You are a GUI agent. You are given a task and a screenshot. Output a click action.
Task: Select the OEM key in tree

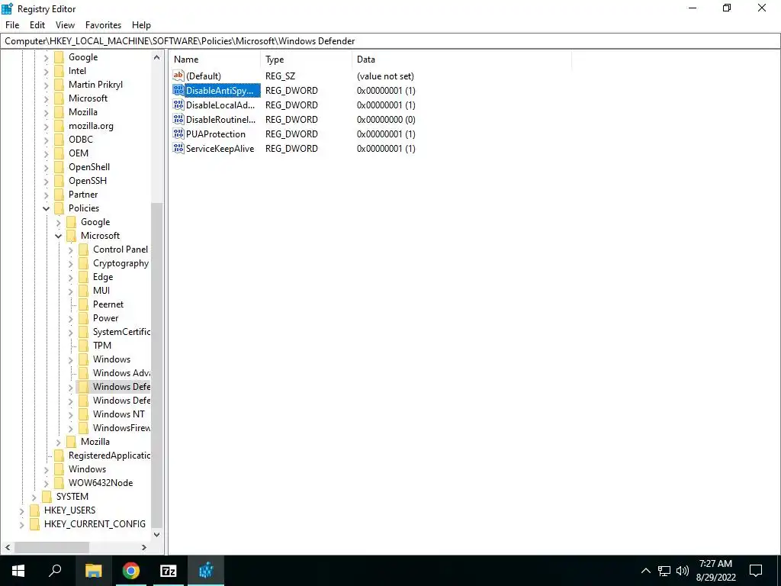click(x=79, y=153)
